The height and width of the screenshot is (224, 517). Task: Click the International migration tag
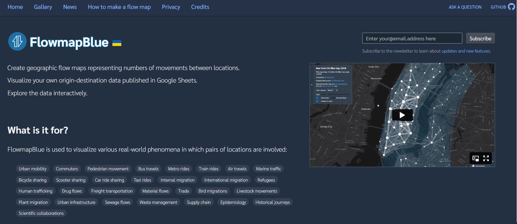[226, 180]
